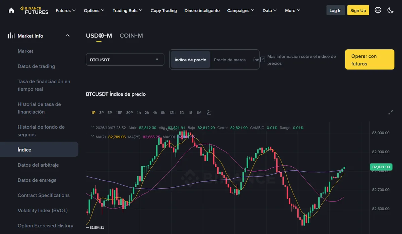
Task: Open Historial de fondo de seguros
Action: pyautogui.click(x=41, y=131)
